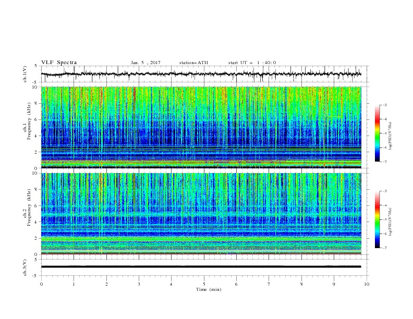Select the date text "Jan. 5 , 2017"

pos(145,63)
